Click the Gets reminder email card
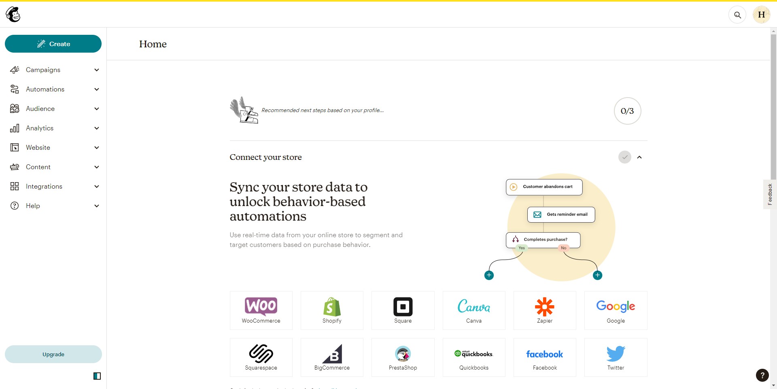 [561, 215]
